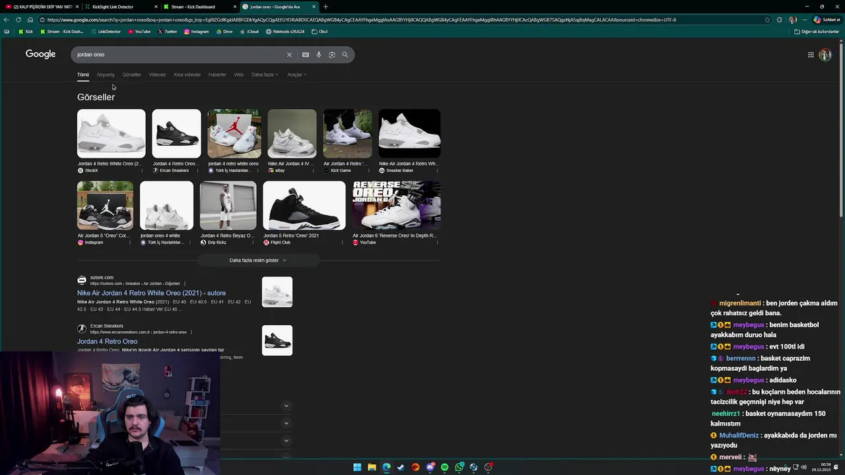Go back with the browser back arrow
The width and height of the screenshot is (845, 475).
pos(7,20)
